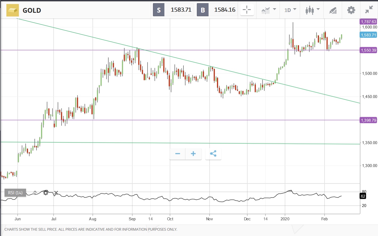Select the crosshair cursor tool
The width and height of the screenshot is (378, 236).
point(247,10)
